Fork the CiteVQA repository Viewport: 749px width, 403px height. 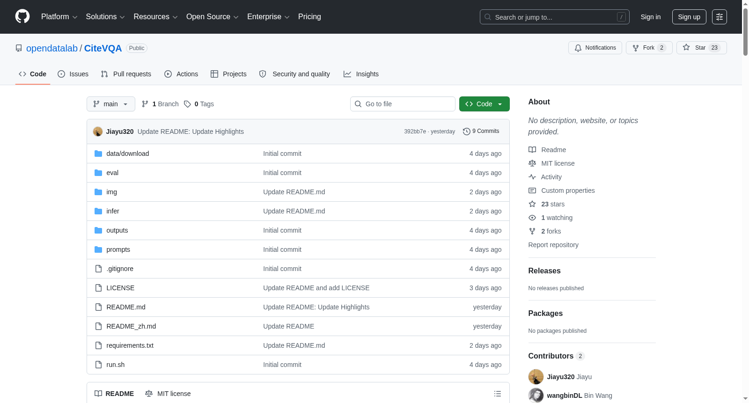click(x=649, y=48)
